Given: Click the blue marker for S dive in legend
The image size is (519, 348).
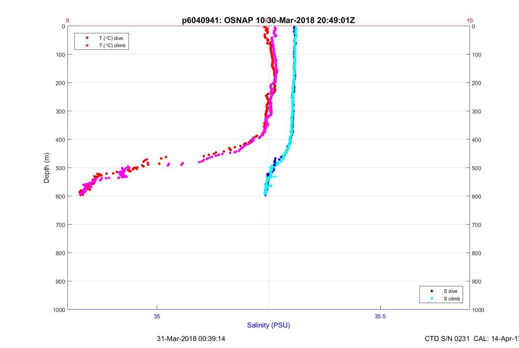Looking at the screenshot, I should pos(432,291).
